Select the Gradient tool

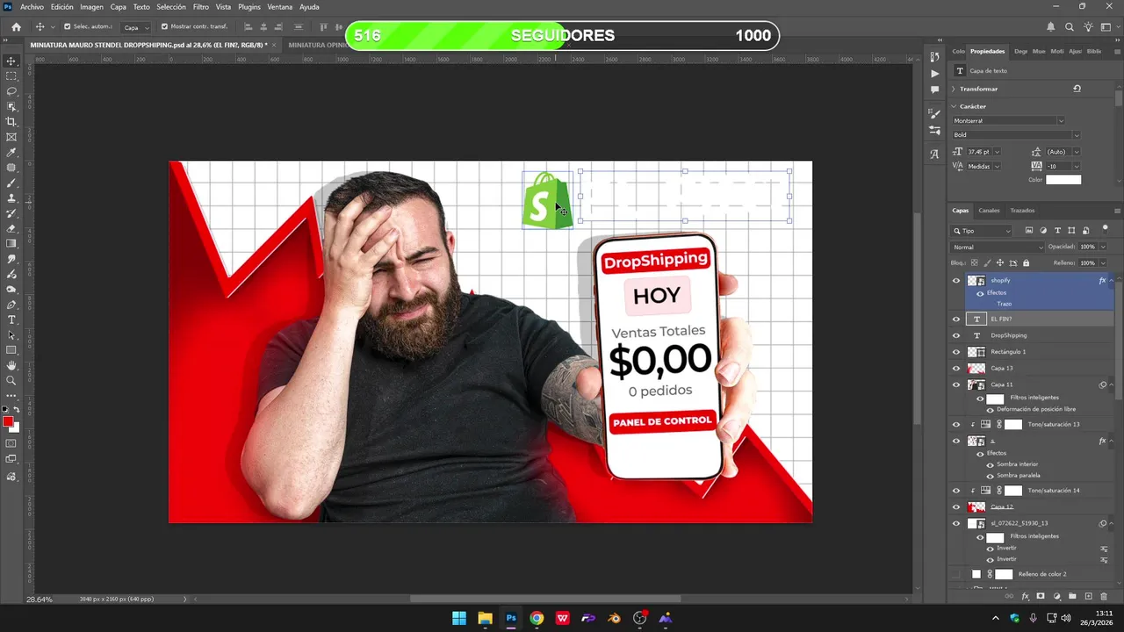(11, 244)
